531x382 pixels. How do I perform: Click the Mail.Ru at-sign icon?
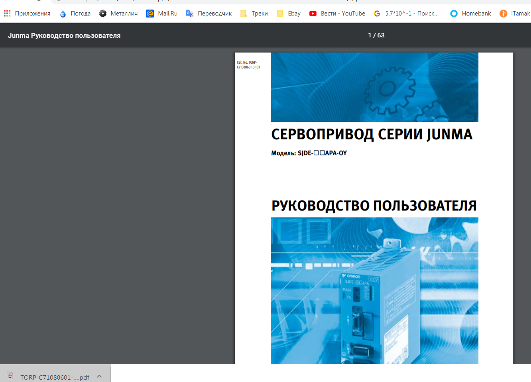point(150,14)
